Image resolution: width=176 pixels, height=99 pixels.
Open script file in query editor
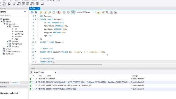click(32, 12)
